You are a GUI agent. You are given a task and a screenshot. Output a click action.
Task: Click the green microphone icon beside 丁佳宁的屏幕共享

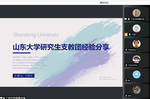[x=129, y=19]
